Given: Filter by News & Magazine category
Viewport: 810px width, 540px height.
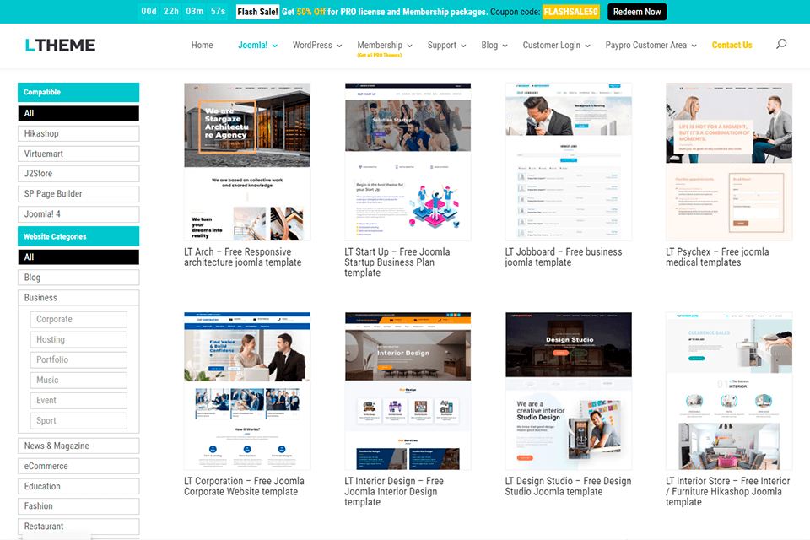Looking at the screenshot, I should point(78,445).
